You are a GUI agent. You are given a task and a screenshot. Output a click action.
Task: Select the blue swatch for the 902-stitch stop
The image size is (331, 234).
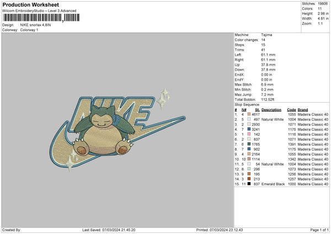coord(249,149)
